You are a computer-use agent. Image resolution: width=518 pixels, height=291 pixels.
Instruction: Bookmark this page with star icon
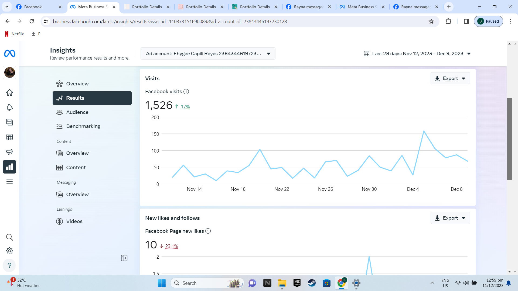431,21
